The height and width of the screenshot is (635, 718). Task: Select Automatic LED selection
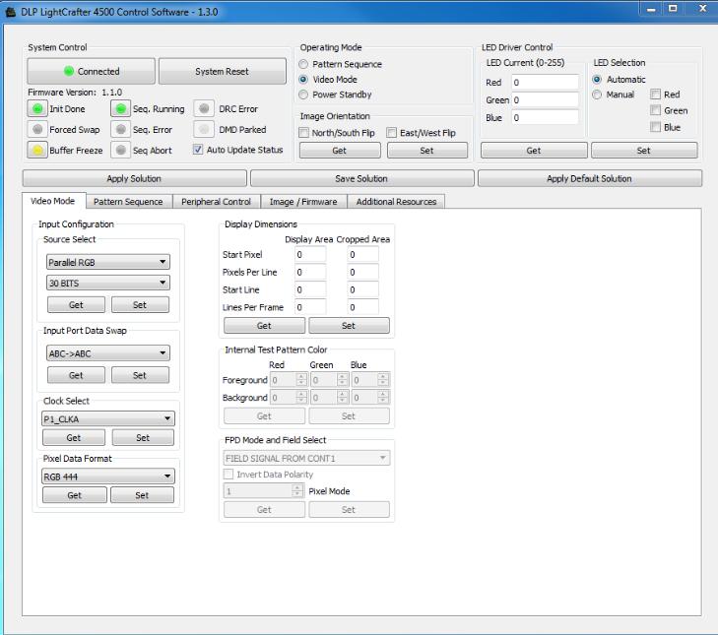coord(597,79)
